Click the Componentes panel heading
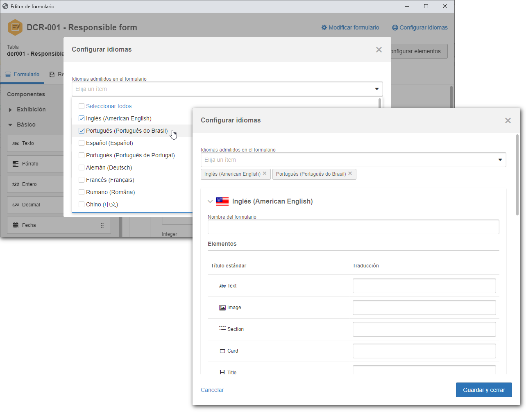 (26, 94)
